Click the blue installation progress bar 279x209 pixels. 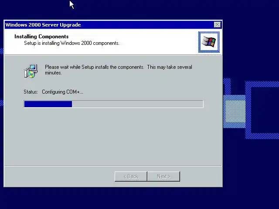tap(113, 104)
